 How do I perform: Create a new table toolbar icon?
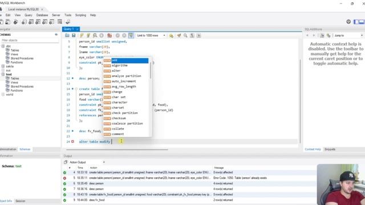coord(31,22)
